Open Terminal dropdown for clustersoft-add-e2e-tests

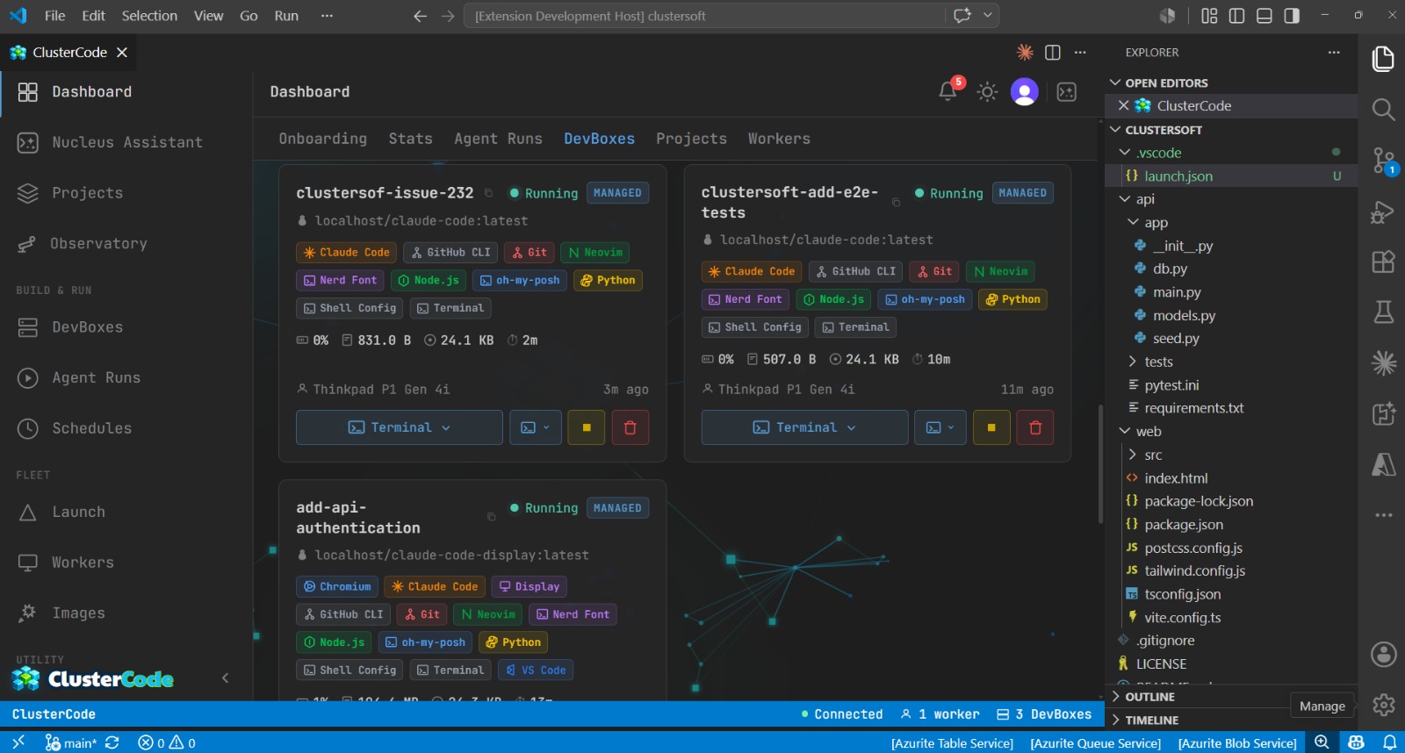pyautogui.click(x=804, y=427)
